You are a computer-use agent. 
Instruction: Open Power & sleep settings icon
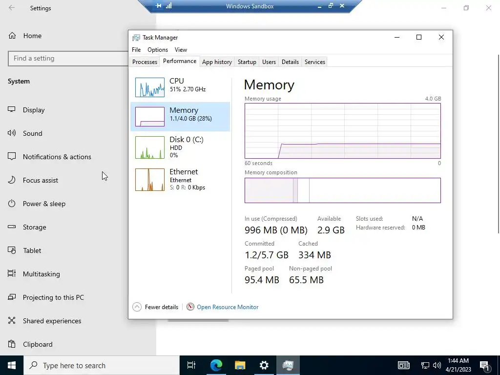click(12, 204)
